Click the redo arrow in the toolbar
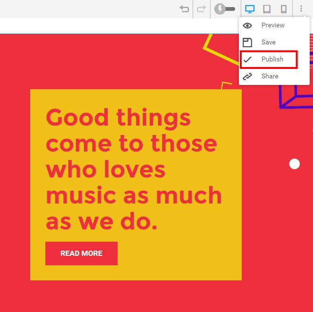 coord(202,9)
